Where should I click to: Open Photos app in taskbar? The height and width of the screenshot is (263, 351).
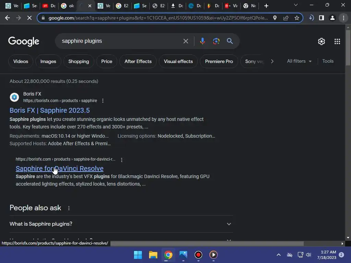pyautogui.click(x=183, y=255)
